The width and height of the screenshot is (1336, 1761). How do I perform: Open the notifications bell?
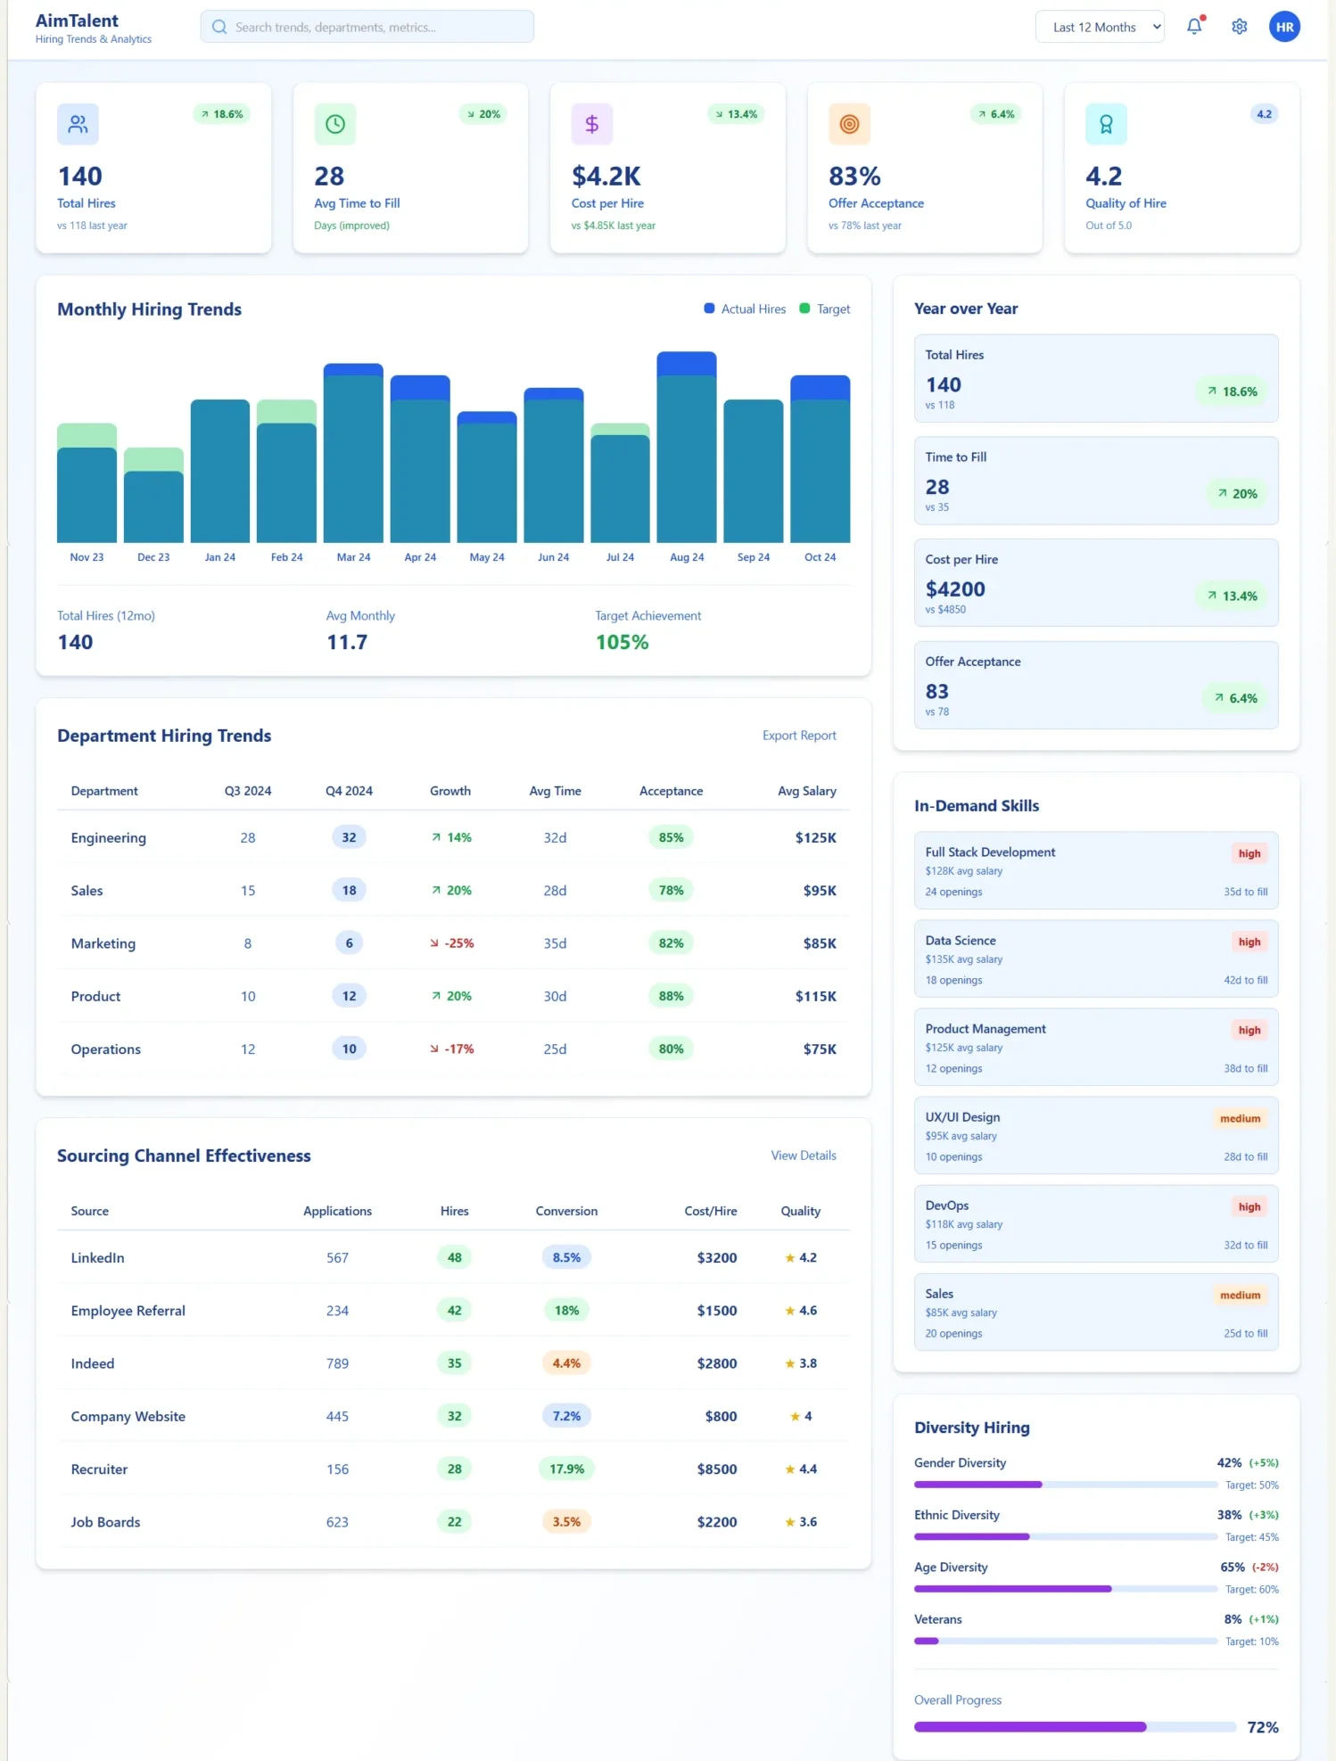(x=1194, y=27)
